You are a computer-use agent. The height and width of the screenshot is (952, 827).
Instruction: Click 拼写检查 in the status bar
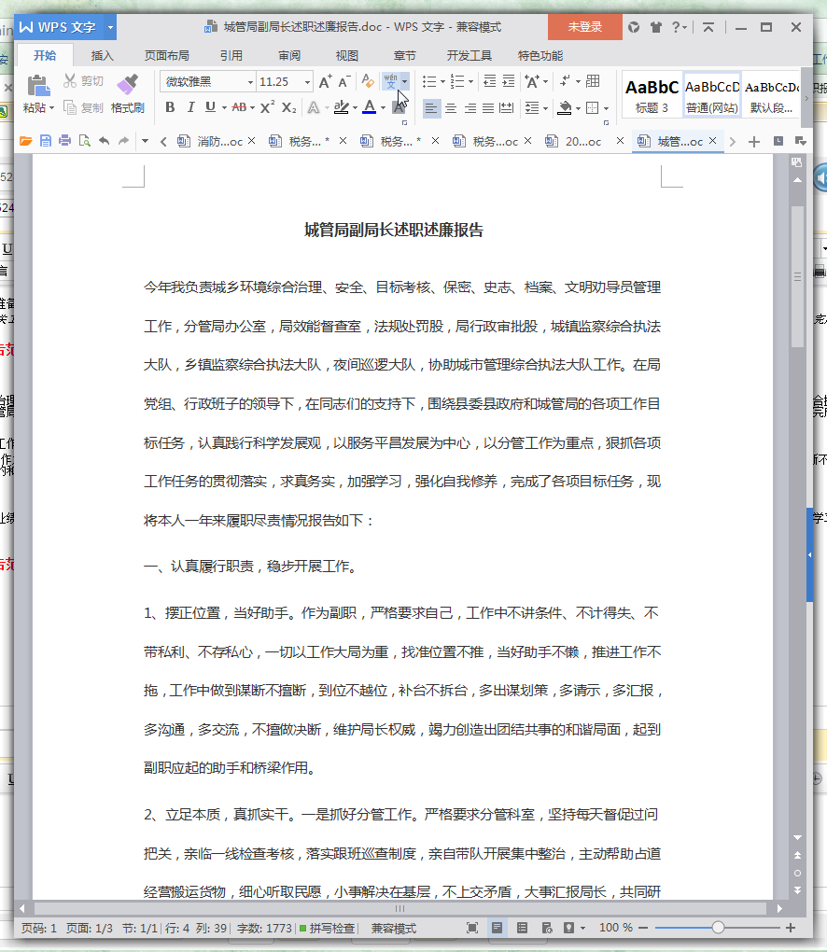[328, 929]
